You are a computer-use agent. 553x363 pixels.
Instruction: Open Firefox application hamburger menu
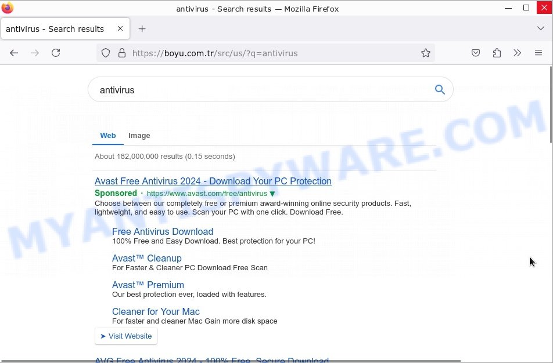tap(538, 53)
